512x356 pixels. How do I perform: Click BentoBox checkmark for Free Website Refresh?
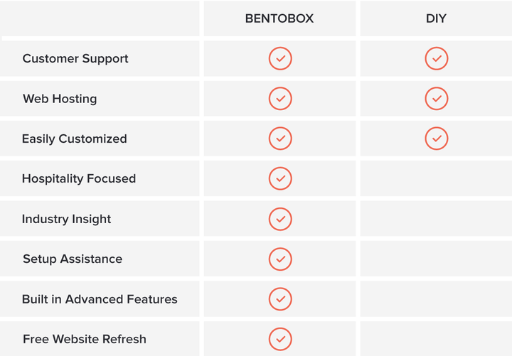pos(280,339)
